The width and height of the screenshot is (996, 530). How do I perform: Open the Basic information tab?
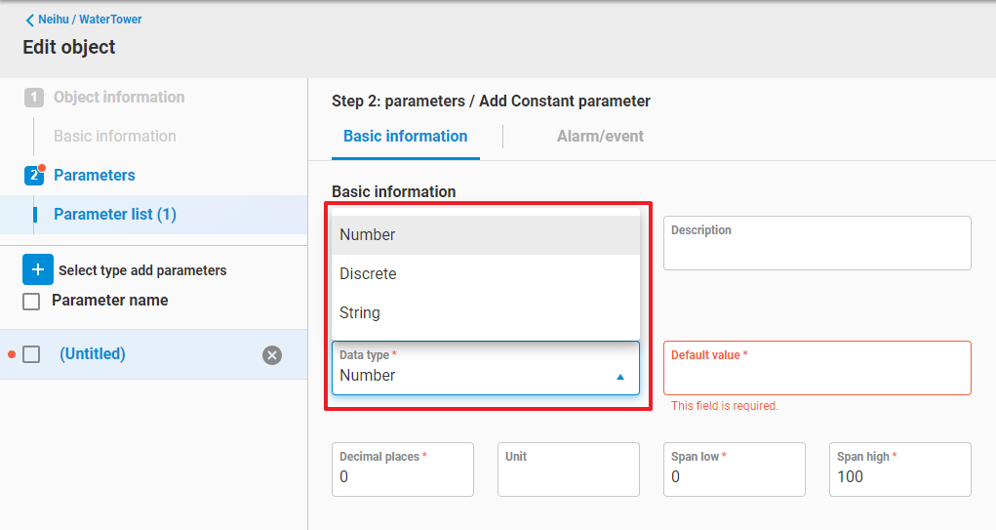click(x=405, y=137)
